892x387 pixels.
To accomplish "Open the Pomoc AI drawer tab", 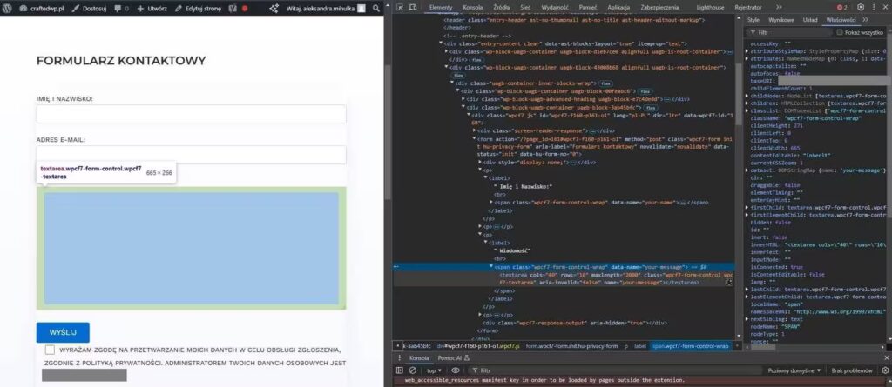I will click(453, 358).
